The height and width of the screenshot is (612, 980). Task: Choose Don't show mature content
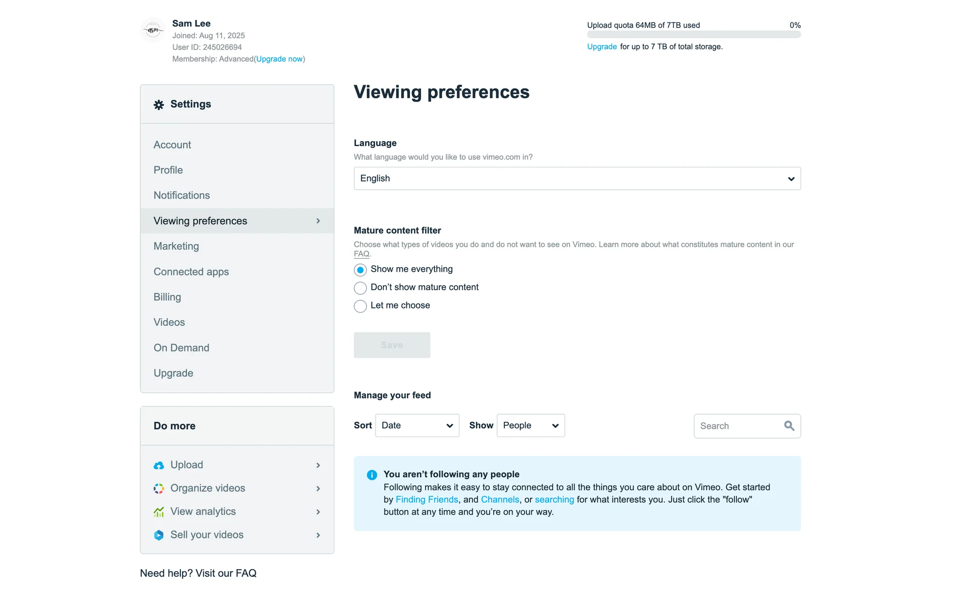tap(360, 288)
